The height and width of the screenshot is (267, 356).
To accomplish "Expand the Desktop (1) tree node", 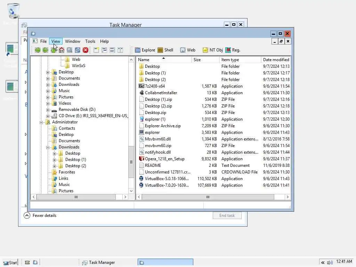I will tap(54, 160).
